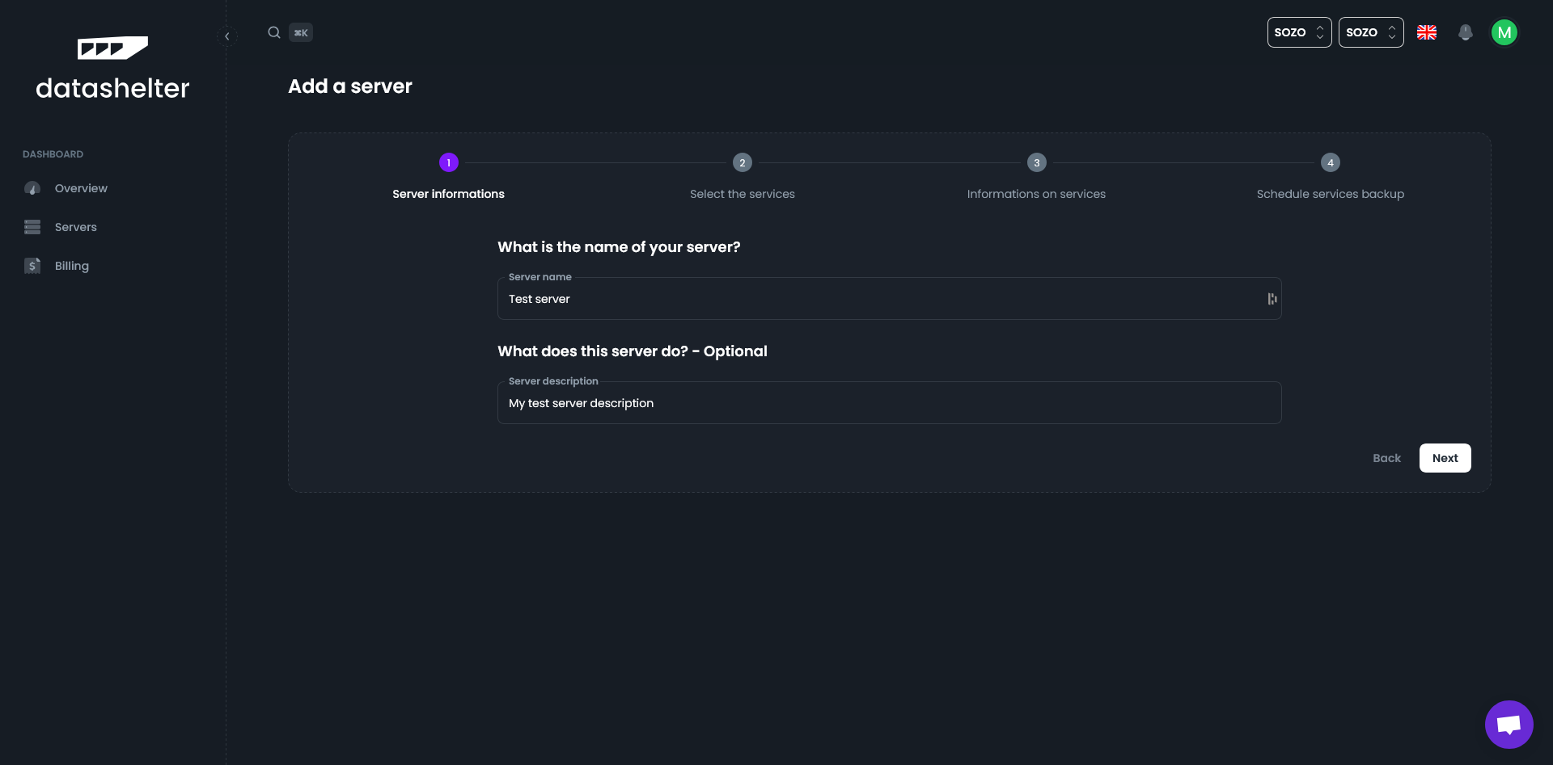Click the datashelter logo

coord(112,69)
